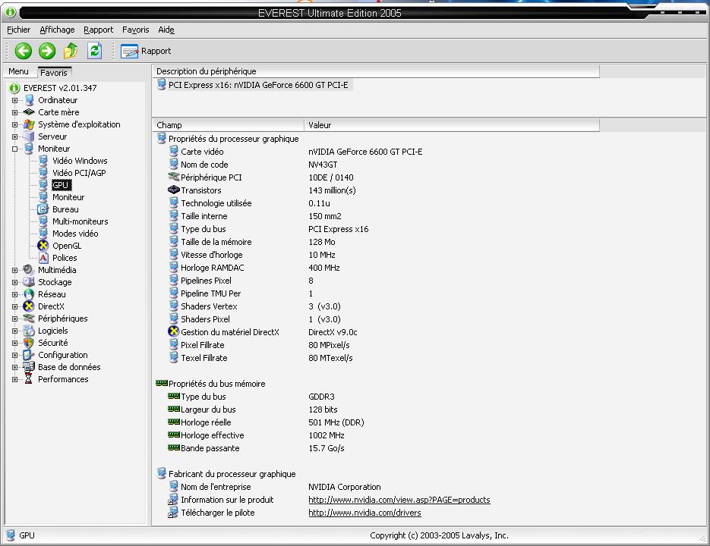710x546 pixels.
Task: Click the green Back arrow button
Action: click(x=23, y=51)
